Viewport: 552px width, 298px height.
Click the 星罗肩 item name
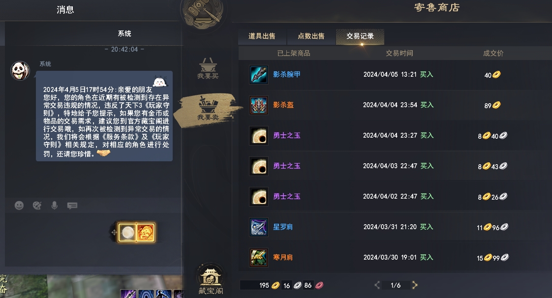[x=283, y=227]
